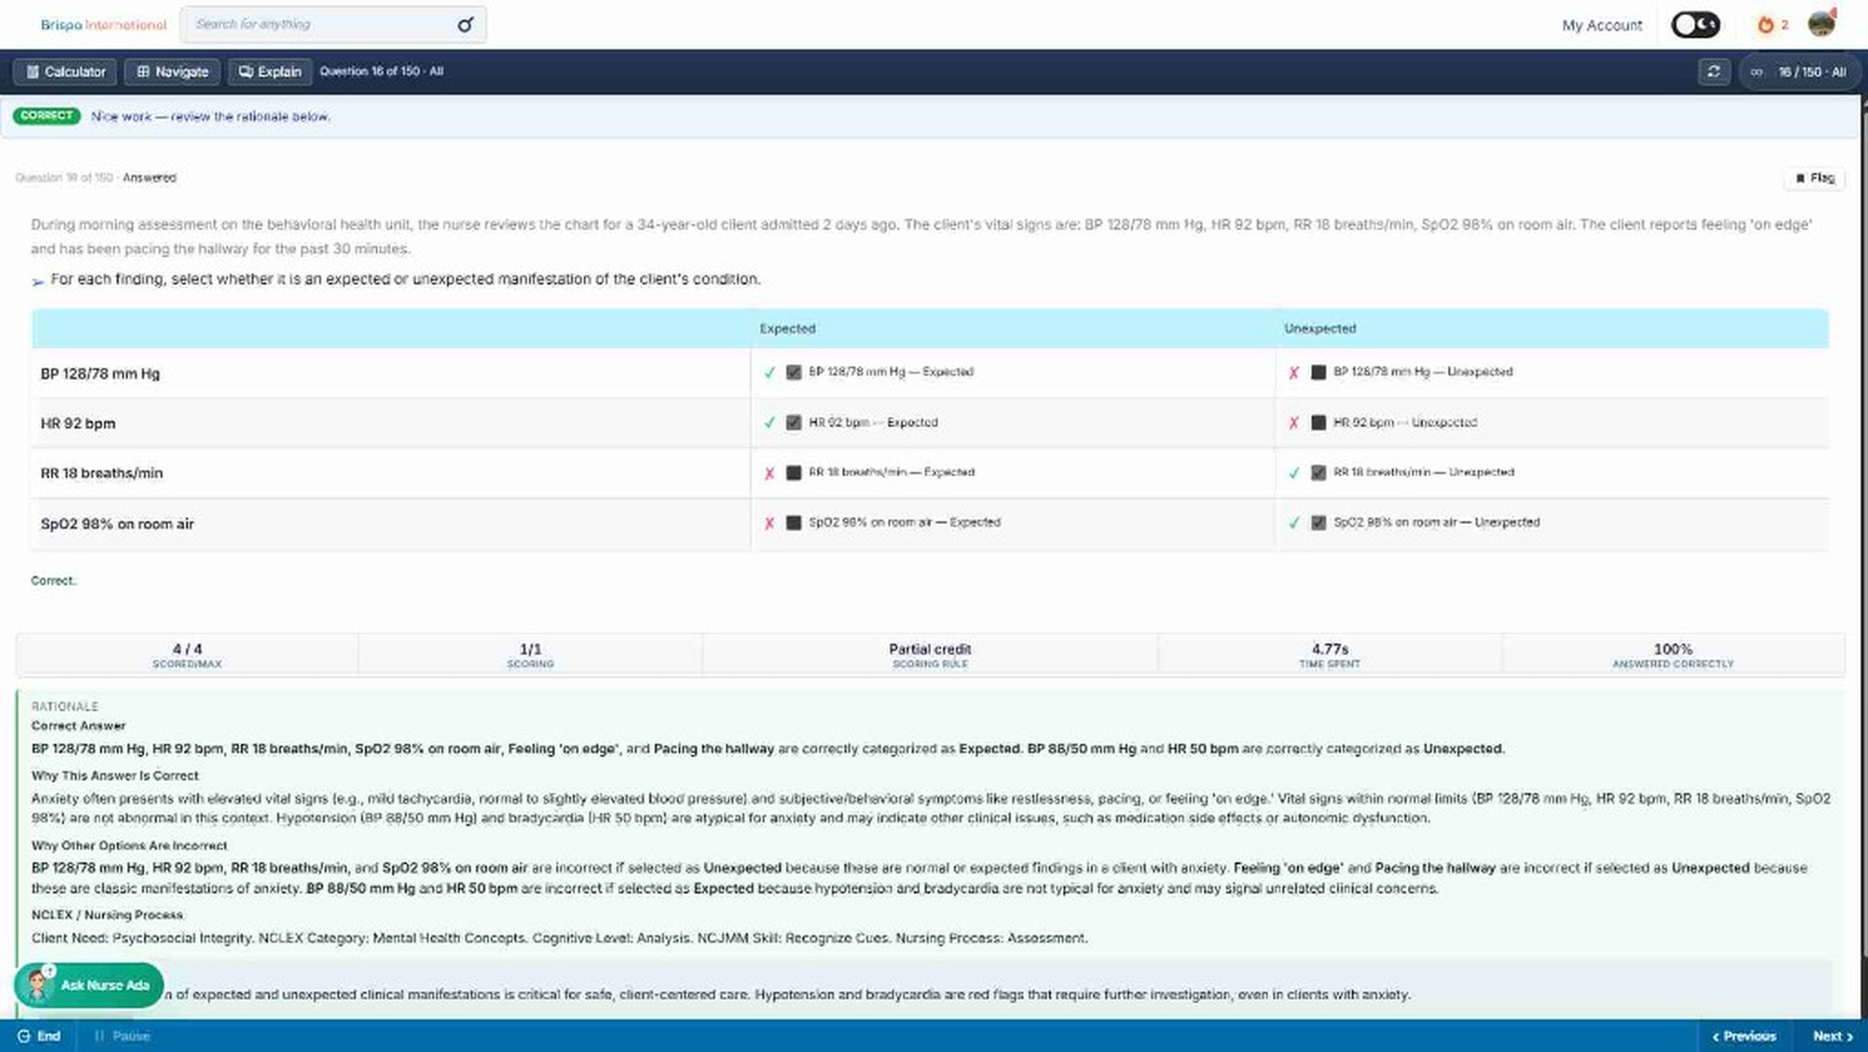The width and height of the screenshot is (1868, 1052).
Task: Open Ask Nurse Ada chat
Action: click(x=88, y=985)
